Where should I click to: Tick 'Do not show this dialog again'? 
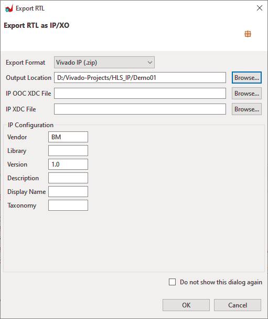172,282
